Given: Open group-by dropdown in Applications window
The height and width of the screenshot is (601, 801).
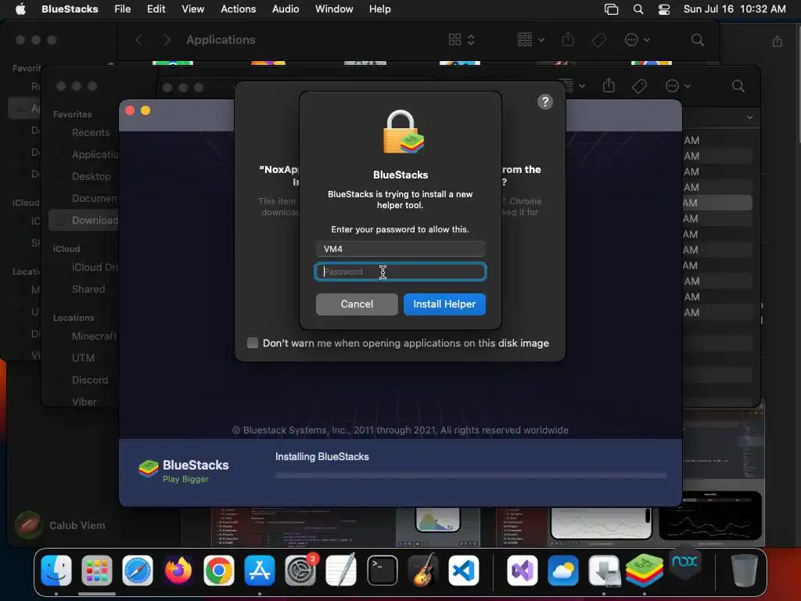Looking at the screenshot, I should coord(530,40).
